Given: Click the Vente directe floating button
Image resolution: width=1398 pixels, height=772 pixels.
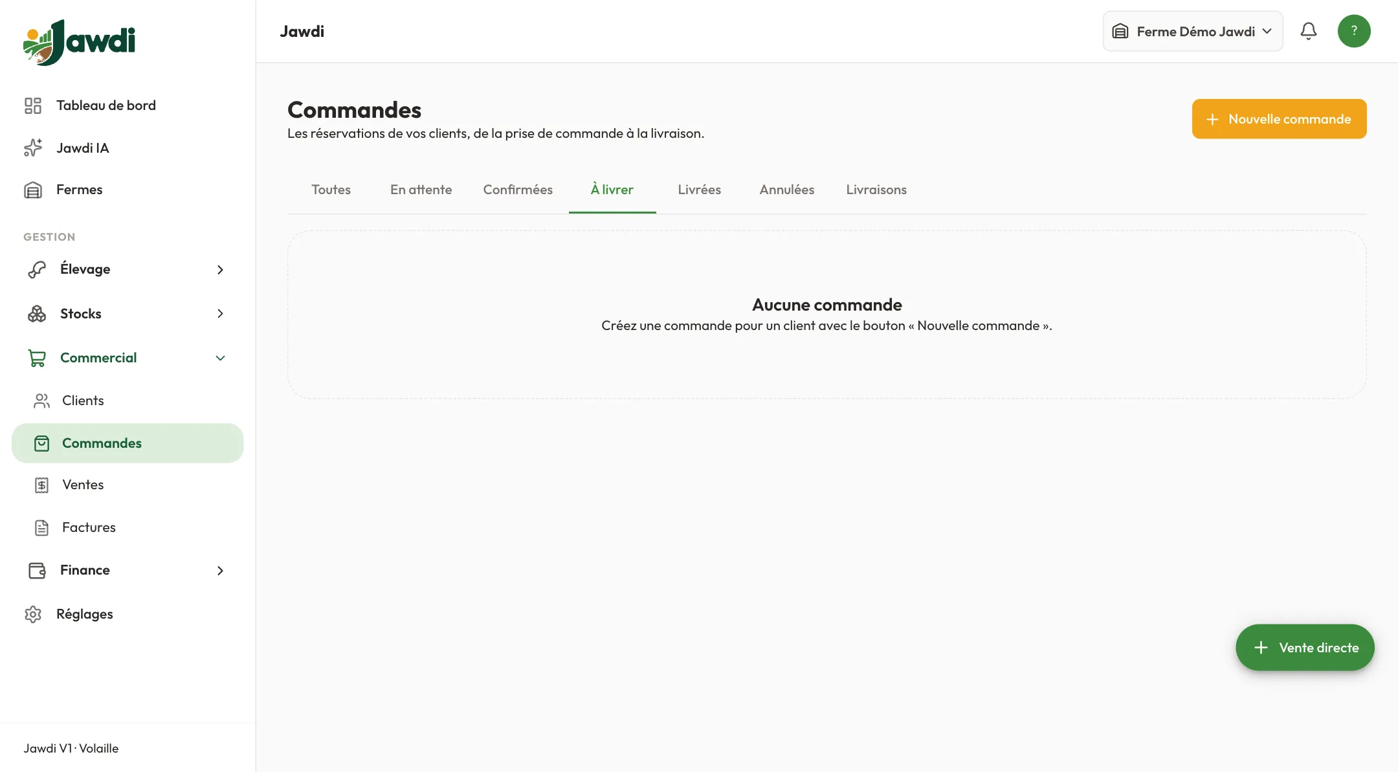Looking at the screenshot, I should [x=1305, y=648].
